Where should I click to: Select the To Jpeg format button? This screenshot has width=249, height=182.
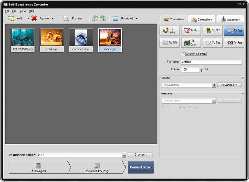[169, 31]
